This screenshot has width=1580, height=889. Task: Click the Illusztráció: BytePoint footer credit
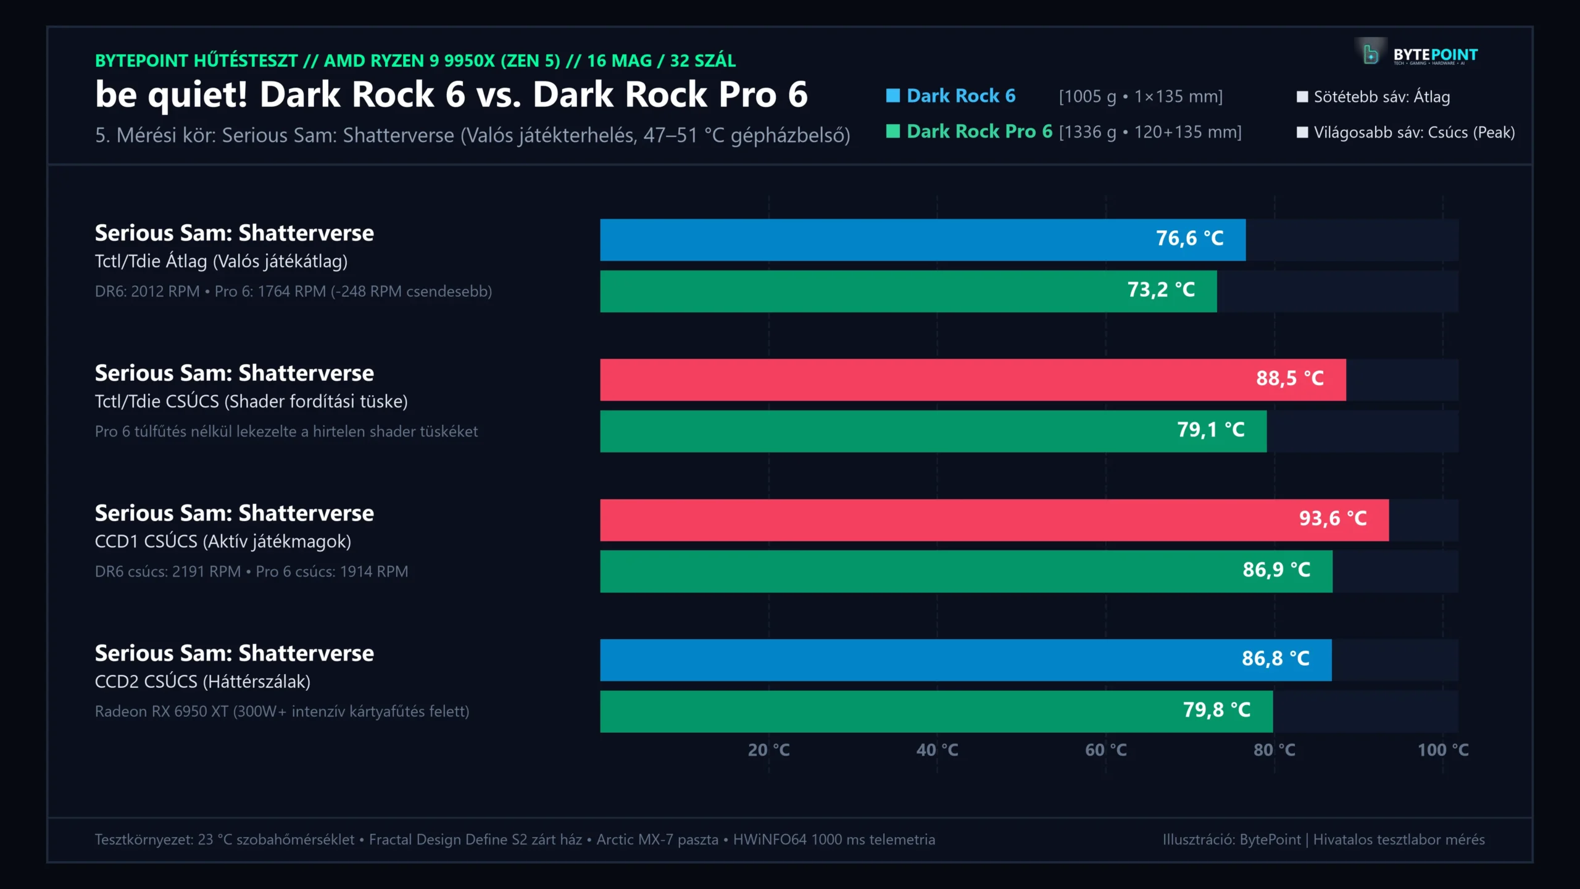(1324, 840)
